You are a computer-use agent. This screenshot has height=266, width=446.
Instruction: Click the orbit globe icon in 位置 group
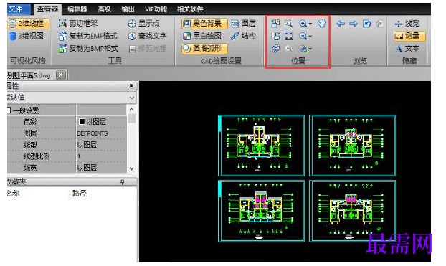[x=303, y=49]
